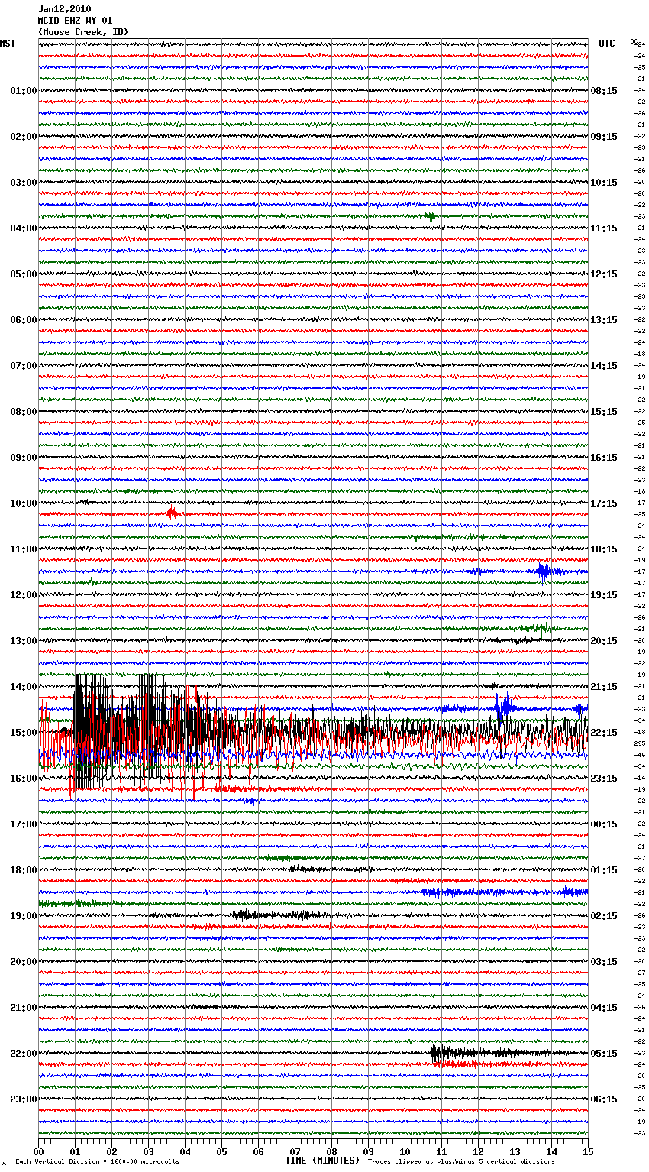Click the 12:00 MST hour label
This screenshot has height=1172, width=649.
tap(24, 595)
